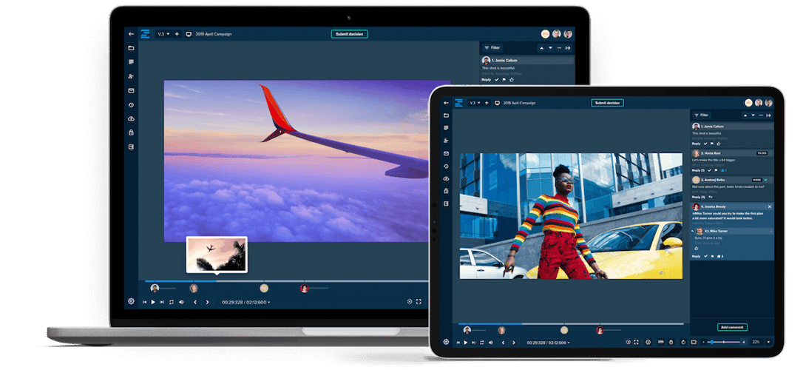The image size is (806, 370).
Task: Enter fullscreen on the laptop video player
Action: click(x=419, y=302)
